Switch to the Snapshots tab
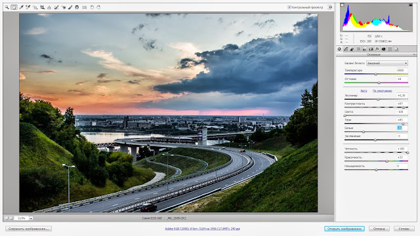Viewport: 420px width, 236px height. [x=396, y=49]
